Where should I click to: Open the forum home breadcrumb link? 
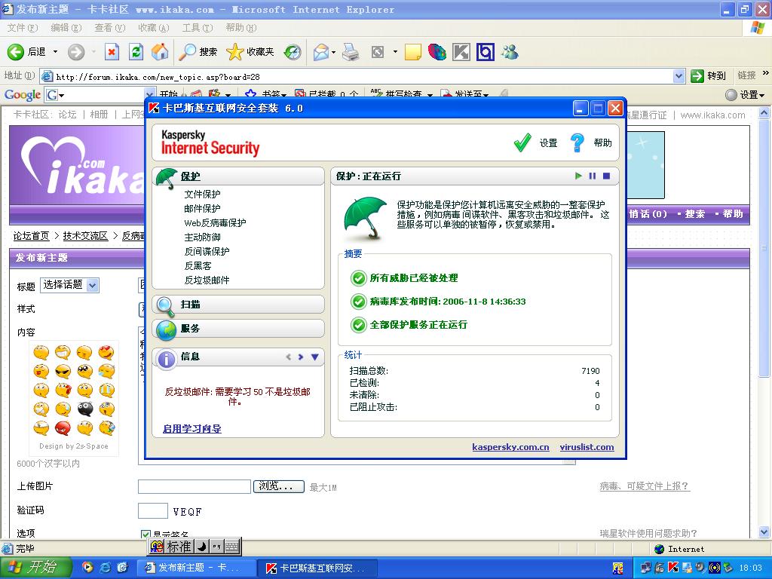[x=31, y=236]
